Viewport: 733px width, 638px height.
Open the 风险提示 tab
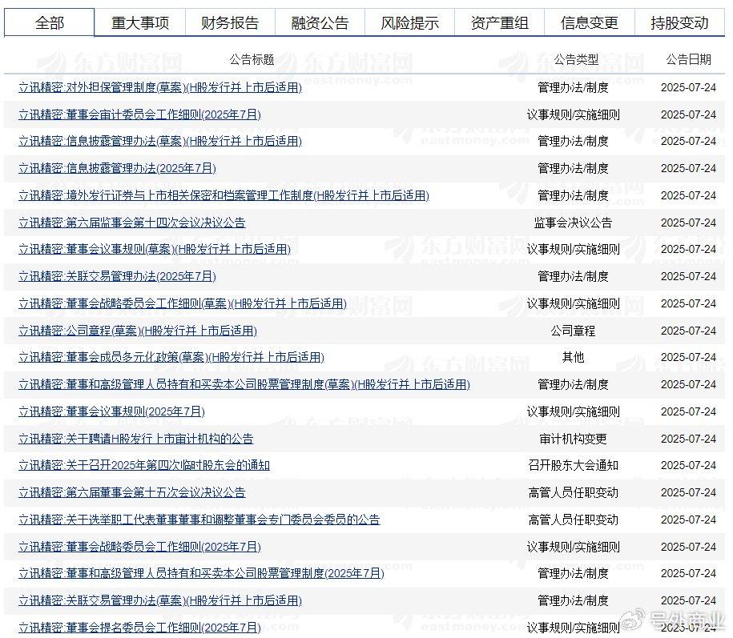click(409, 22)
